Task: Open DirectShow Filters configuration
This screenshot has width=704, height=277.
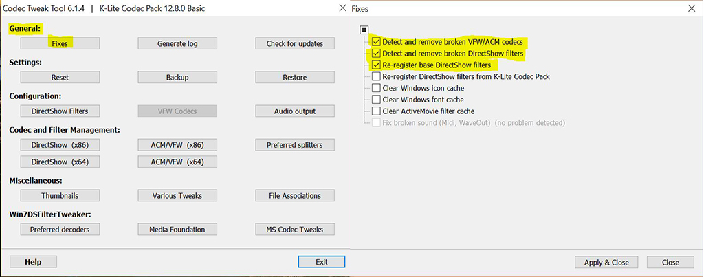Action: pos(60,111)
